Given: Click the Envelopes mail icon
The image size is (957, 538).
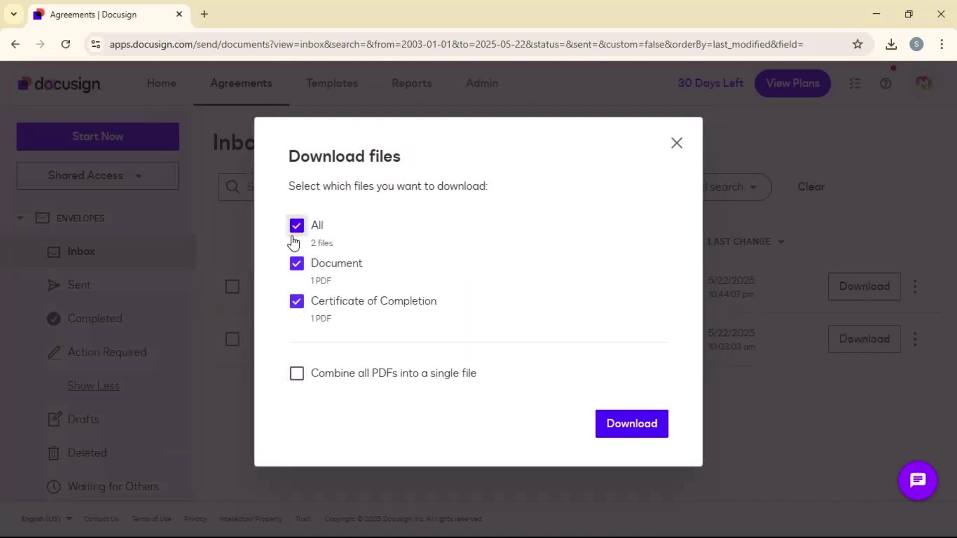Looking at the screenshot, I should 42,218.
